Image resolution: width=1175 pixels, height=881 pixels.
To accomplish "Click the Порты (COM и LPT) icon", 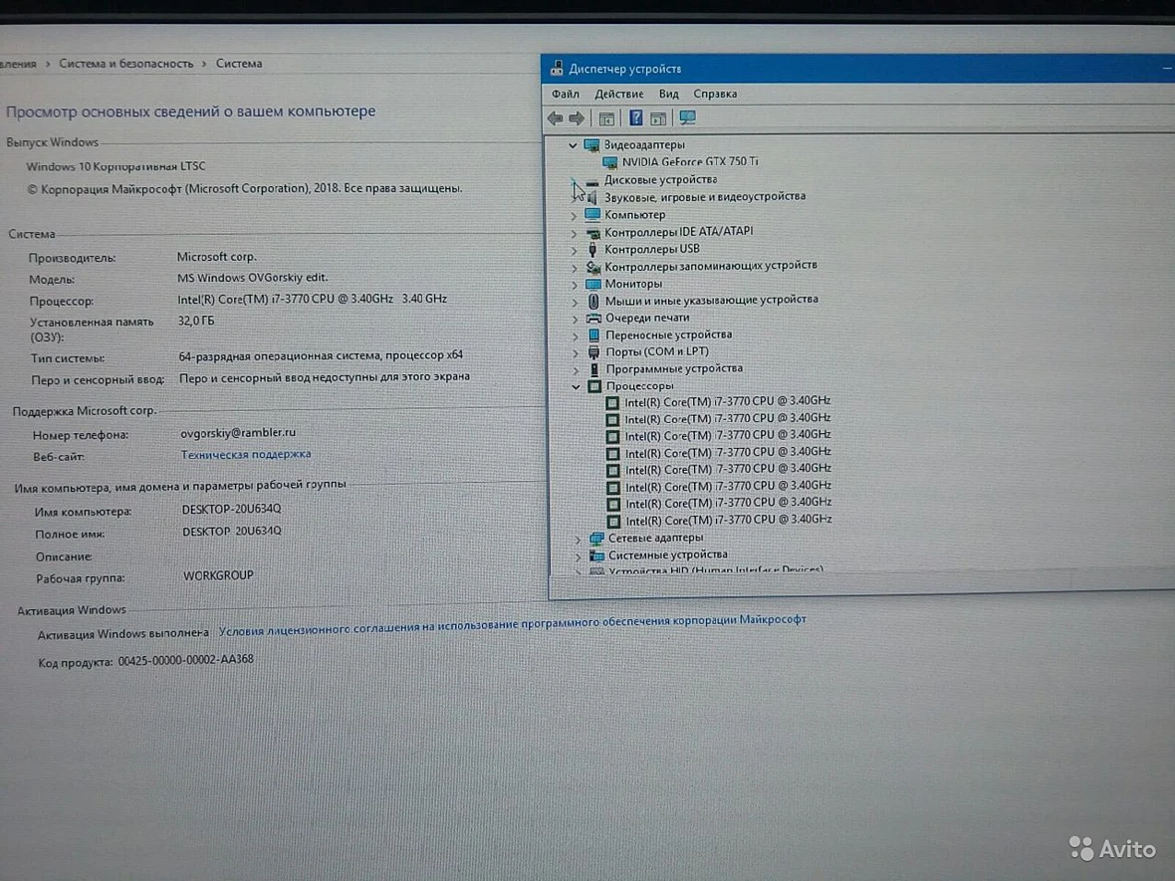I will coord(593,351).
